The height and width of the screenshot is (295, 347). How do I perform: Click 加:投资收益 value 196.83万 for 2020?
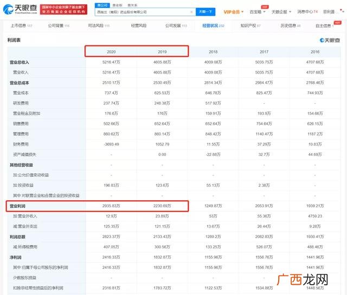point(111,185)
